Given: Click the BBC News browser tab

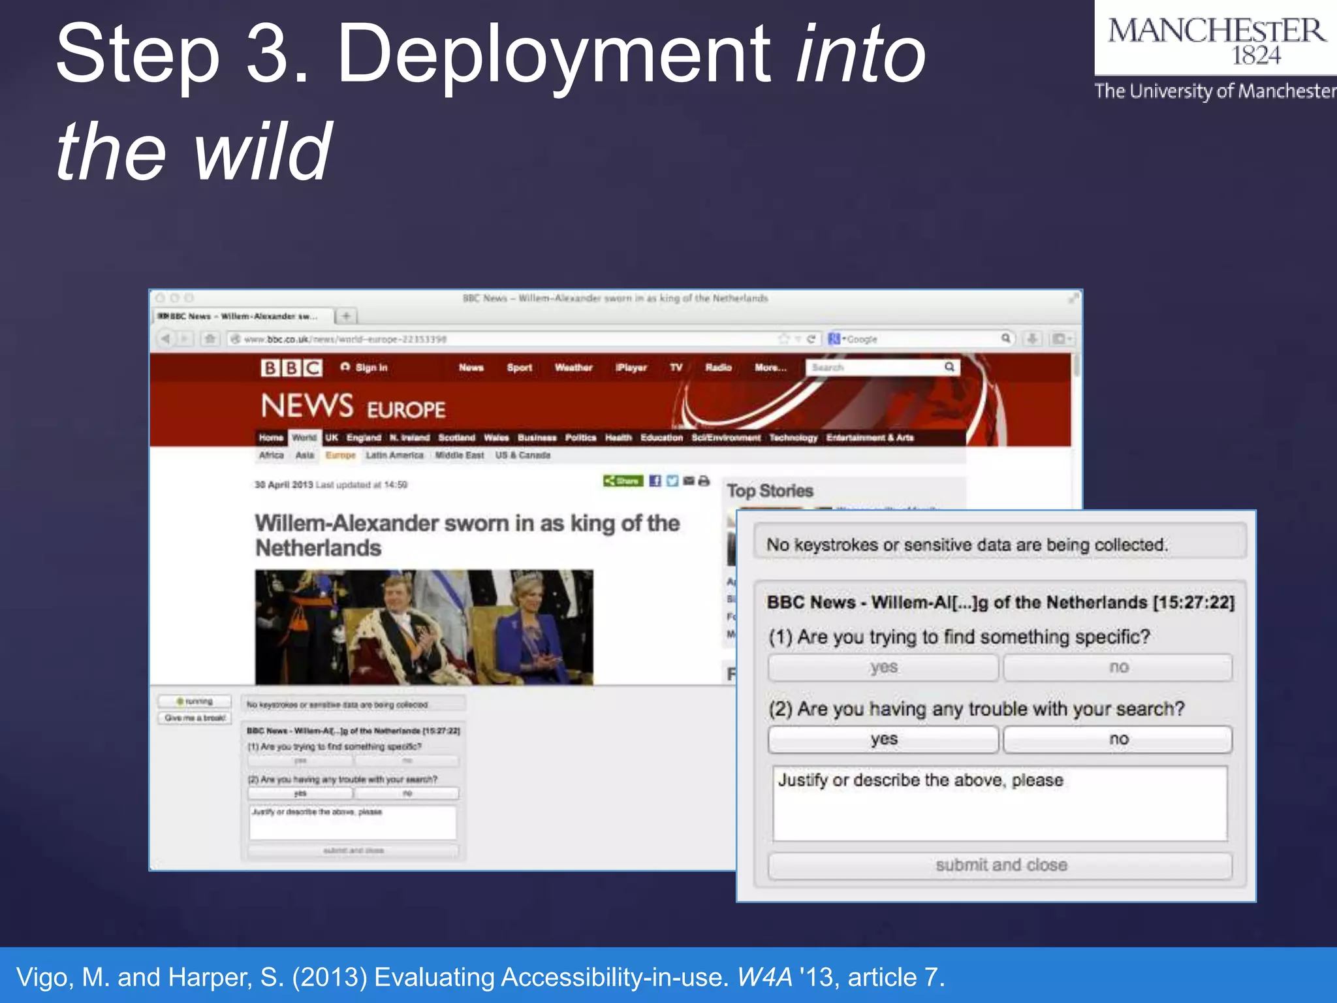Looking at the screenshot, I should tap(243, 316).
